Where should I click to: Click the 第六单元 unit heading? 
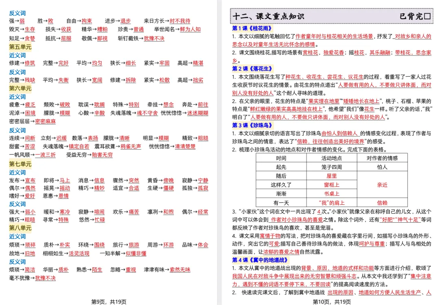[x=20, y=88]
